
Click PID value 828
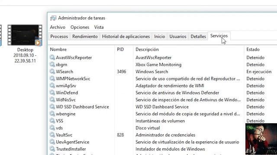[x=120, y=135]
